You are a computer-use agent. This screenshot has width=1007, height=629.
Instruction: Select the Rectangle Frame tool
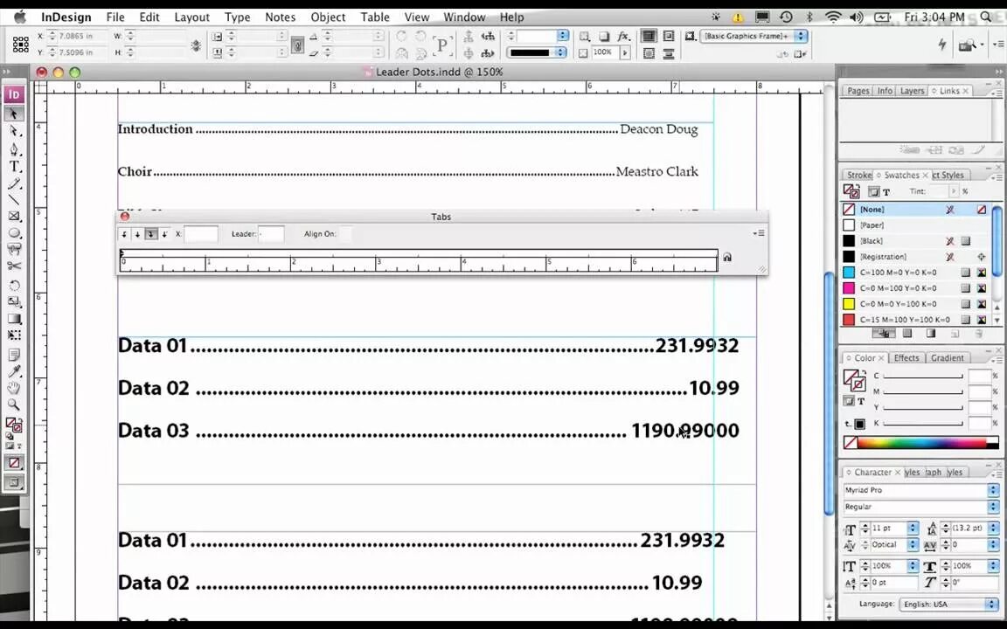point(13,217)
